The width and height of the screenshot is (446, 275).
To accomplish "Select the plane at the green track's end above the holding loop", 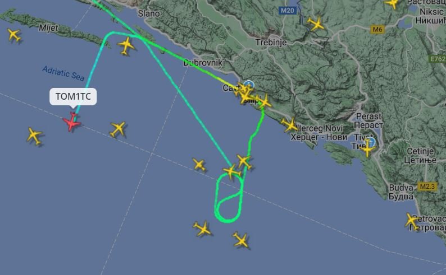I will coord(231,171).
